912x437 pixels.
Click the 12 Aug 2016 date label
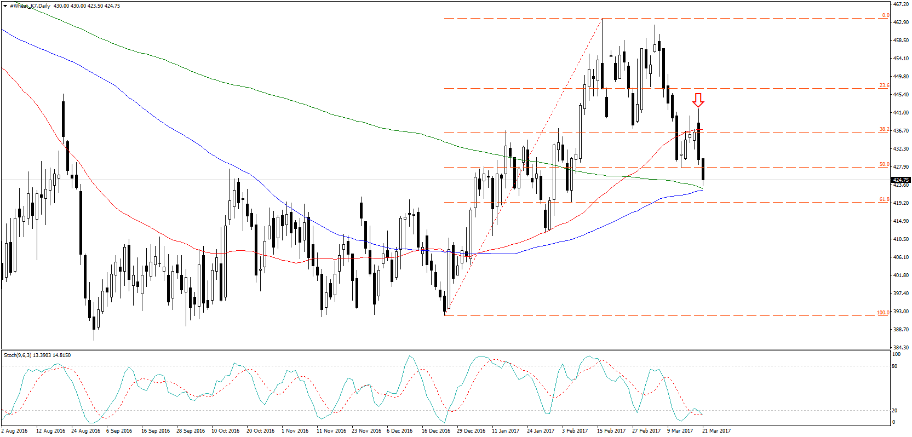50,431
